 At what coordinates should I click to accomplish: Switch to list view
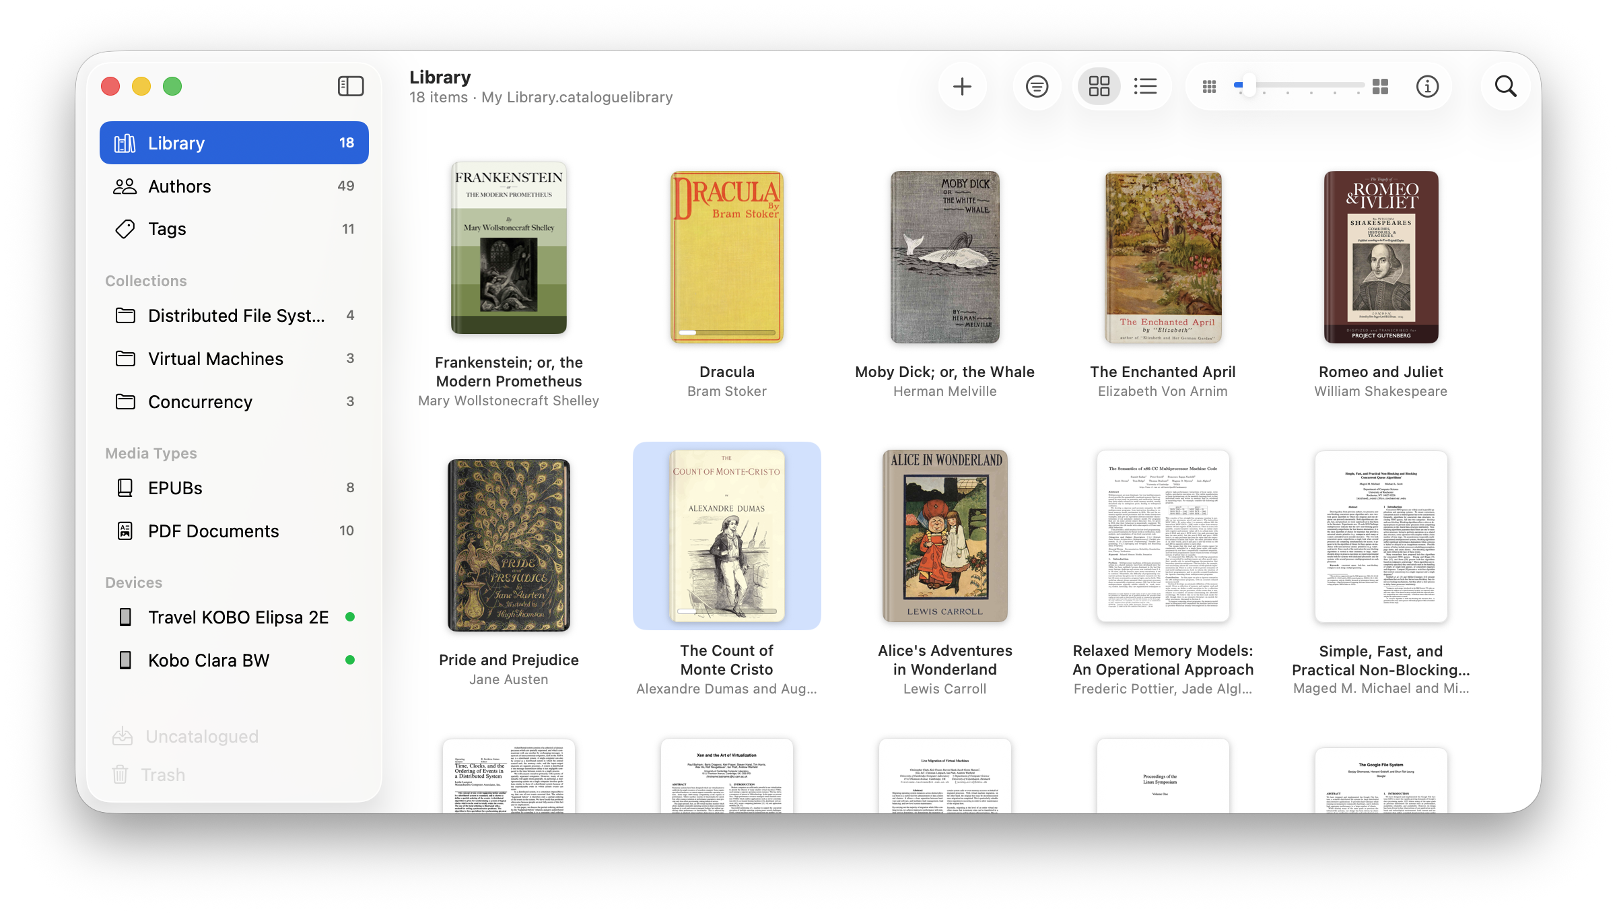(1145, 86)
